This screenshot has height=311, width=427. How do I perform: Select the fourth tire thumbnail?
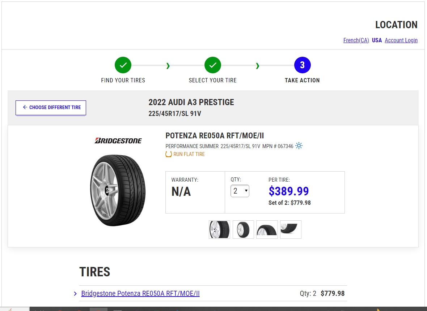tap(291, 229)
